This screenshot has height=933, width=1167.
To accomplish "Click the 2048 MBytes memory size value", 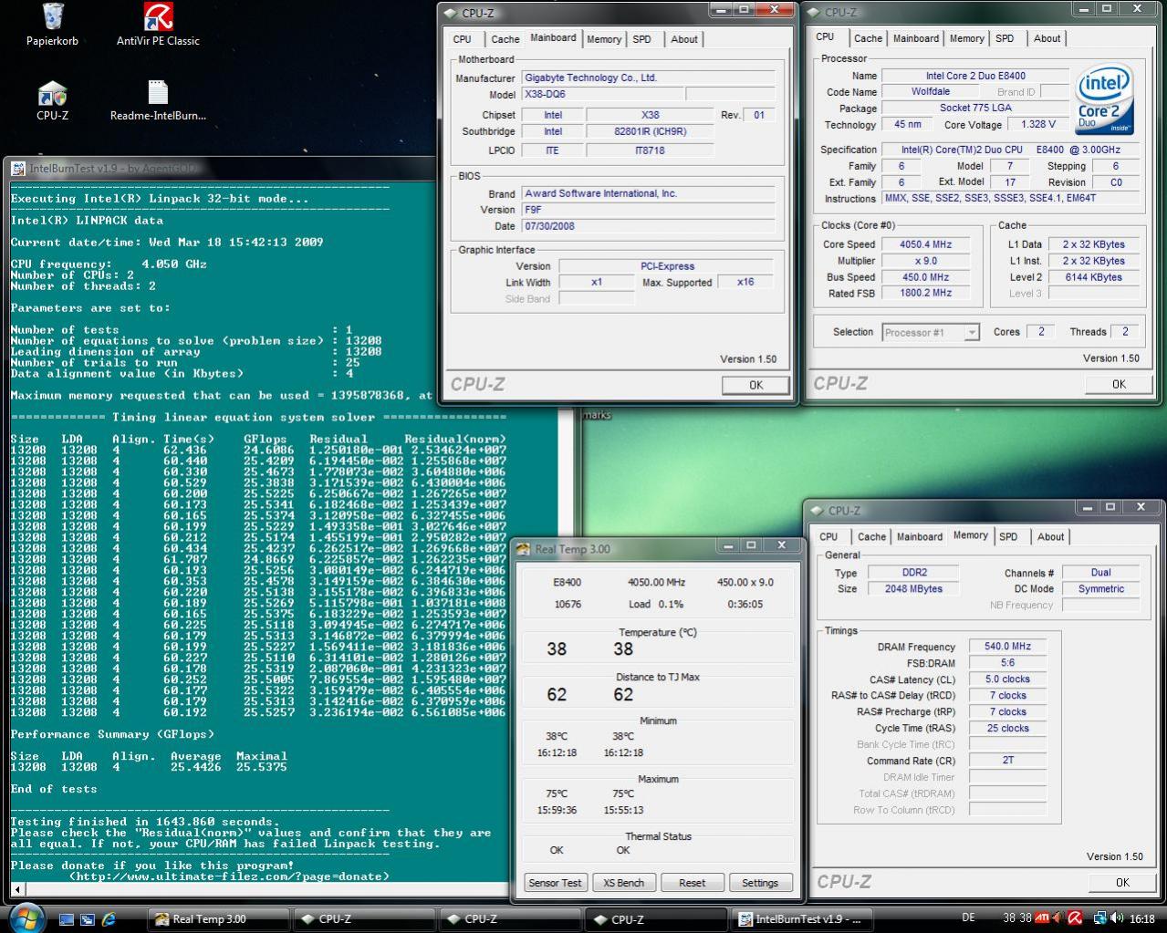I will click(x=913, y=589).
